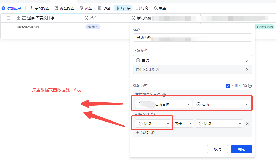Open the 等于 operator dropdown
Image resolution: width=276 pixels, height=164 pixels.
pyautogui.click(x=183, y=124)
